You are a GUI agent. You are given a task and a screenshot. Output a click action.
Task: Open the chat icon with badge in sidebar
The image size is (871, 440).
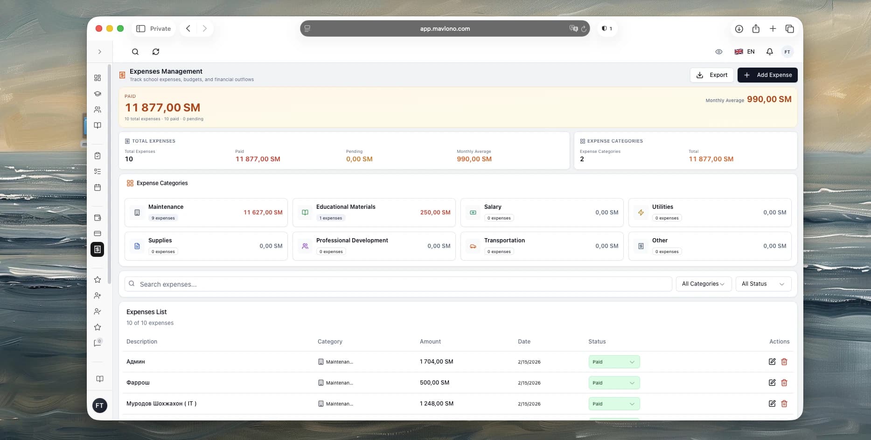click(98, 344)
